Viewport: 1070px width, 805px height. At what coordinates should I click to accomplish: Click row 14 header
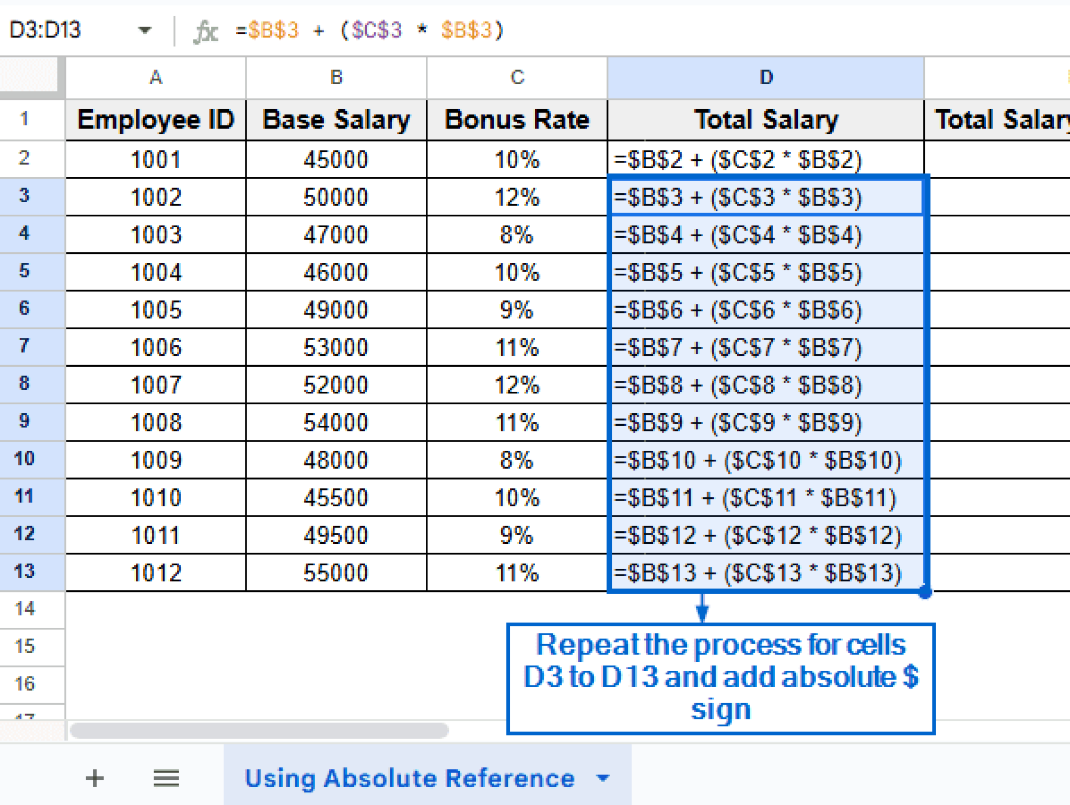click(25, 609)
